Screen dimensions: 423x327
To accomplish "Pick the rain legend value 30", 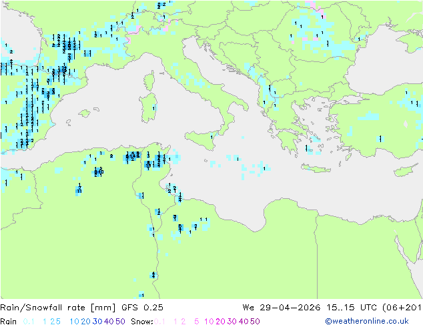I will (97, 322).
